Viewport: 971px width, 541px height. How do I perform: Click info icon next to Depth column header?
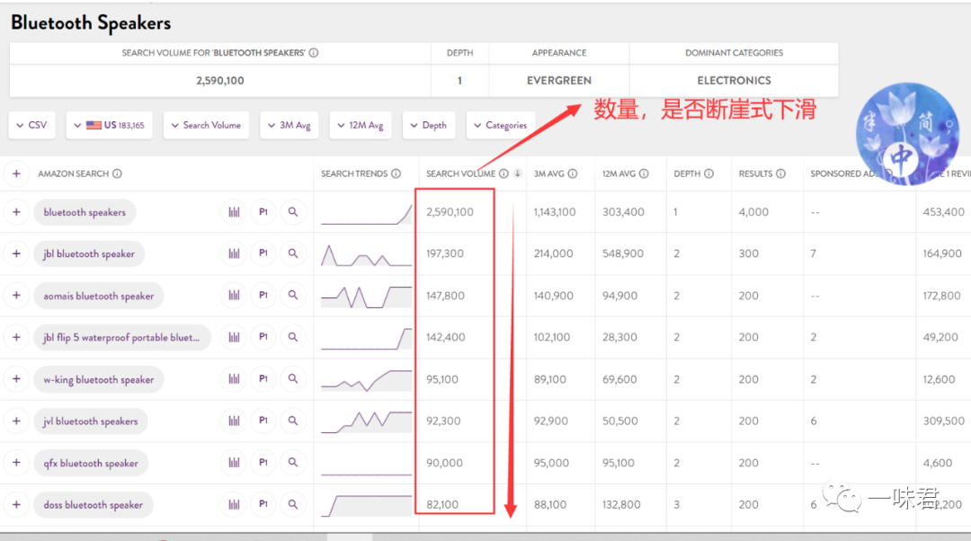pos(709,173)
